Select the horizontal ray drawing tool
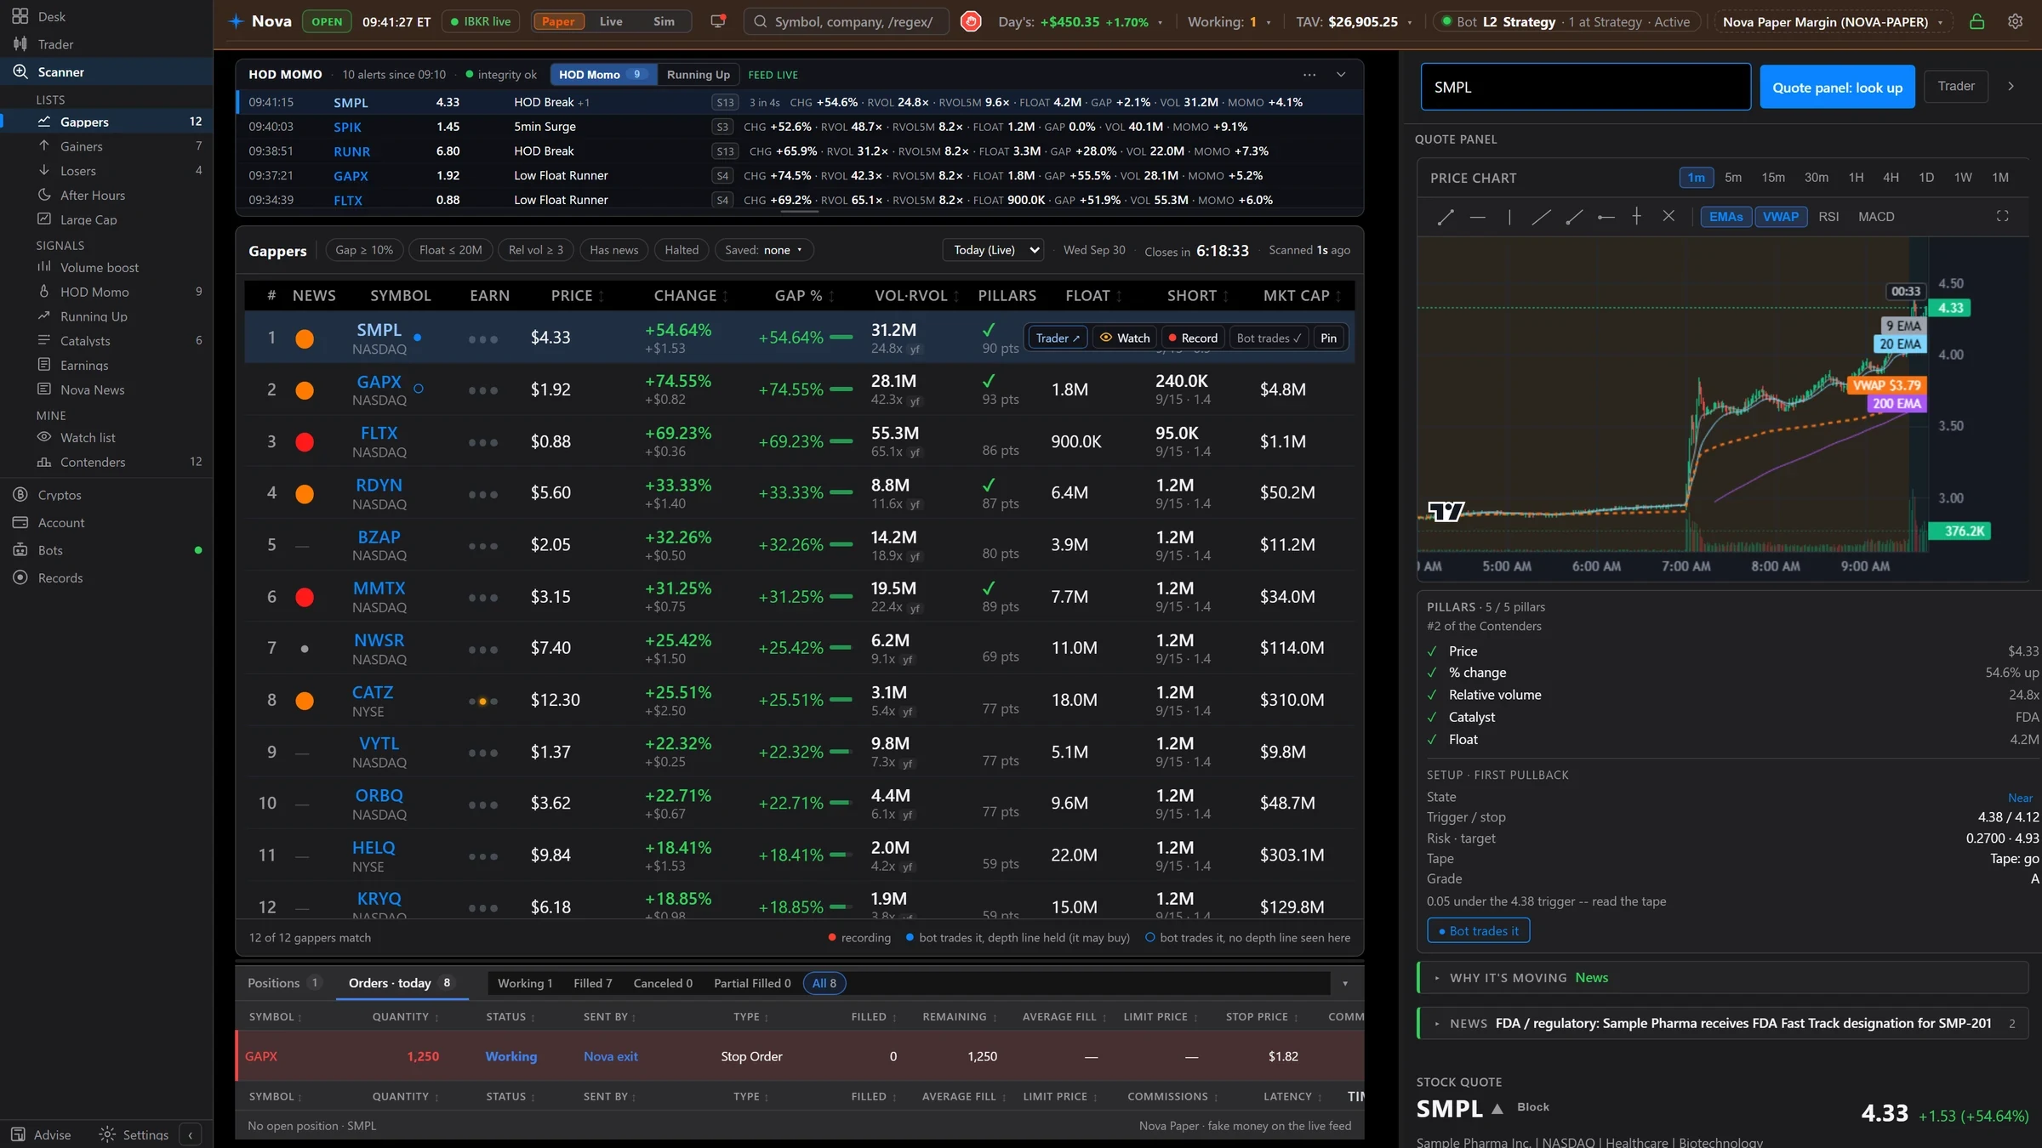Screen dimensions: 2042x1148 [1606, 217]
